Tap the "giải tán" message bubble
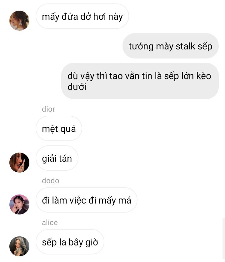The image size is (225, 262). point(57,158)
